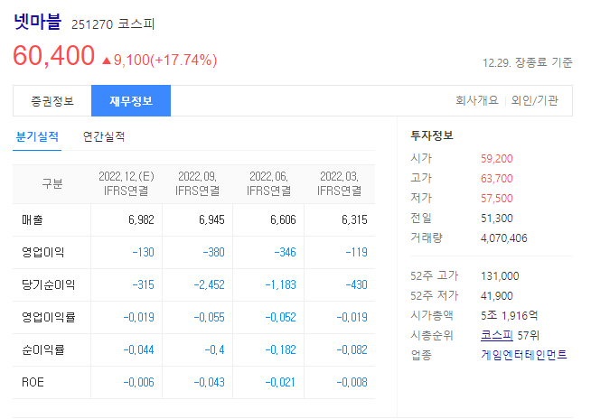Click the operating profit value -119
Screen dimensions: 591x419
357,252
